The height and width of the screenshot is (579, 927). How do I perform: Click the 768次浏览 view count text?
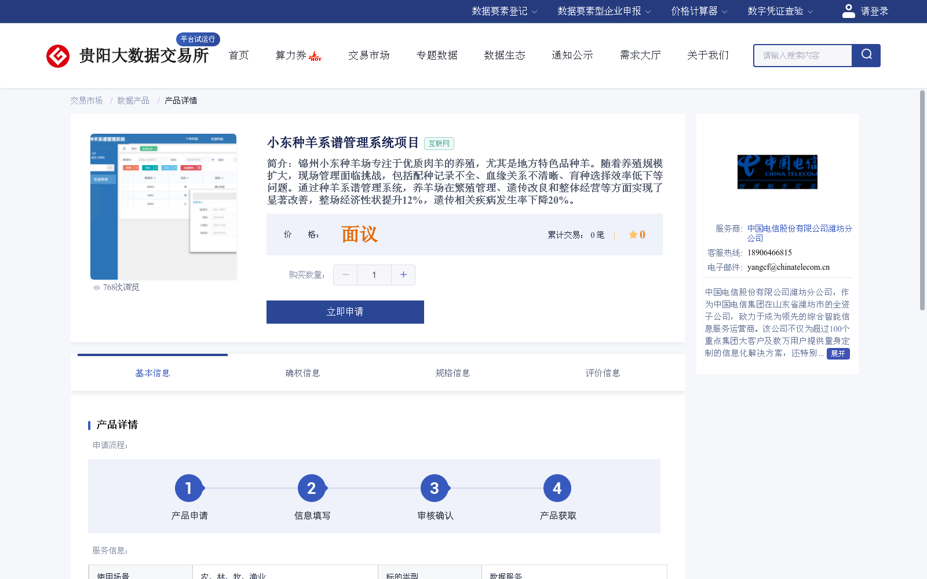(x=121, y=288)
